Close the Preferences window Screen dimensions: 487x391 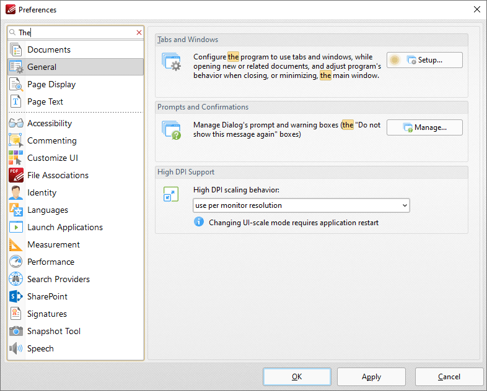tap(477, 9)
